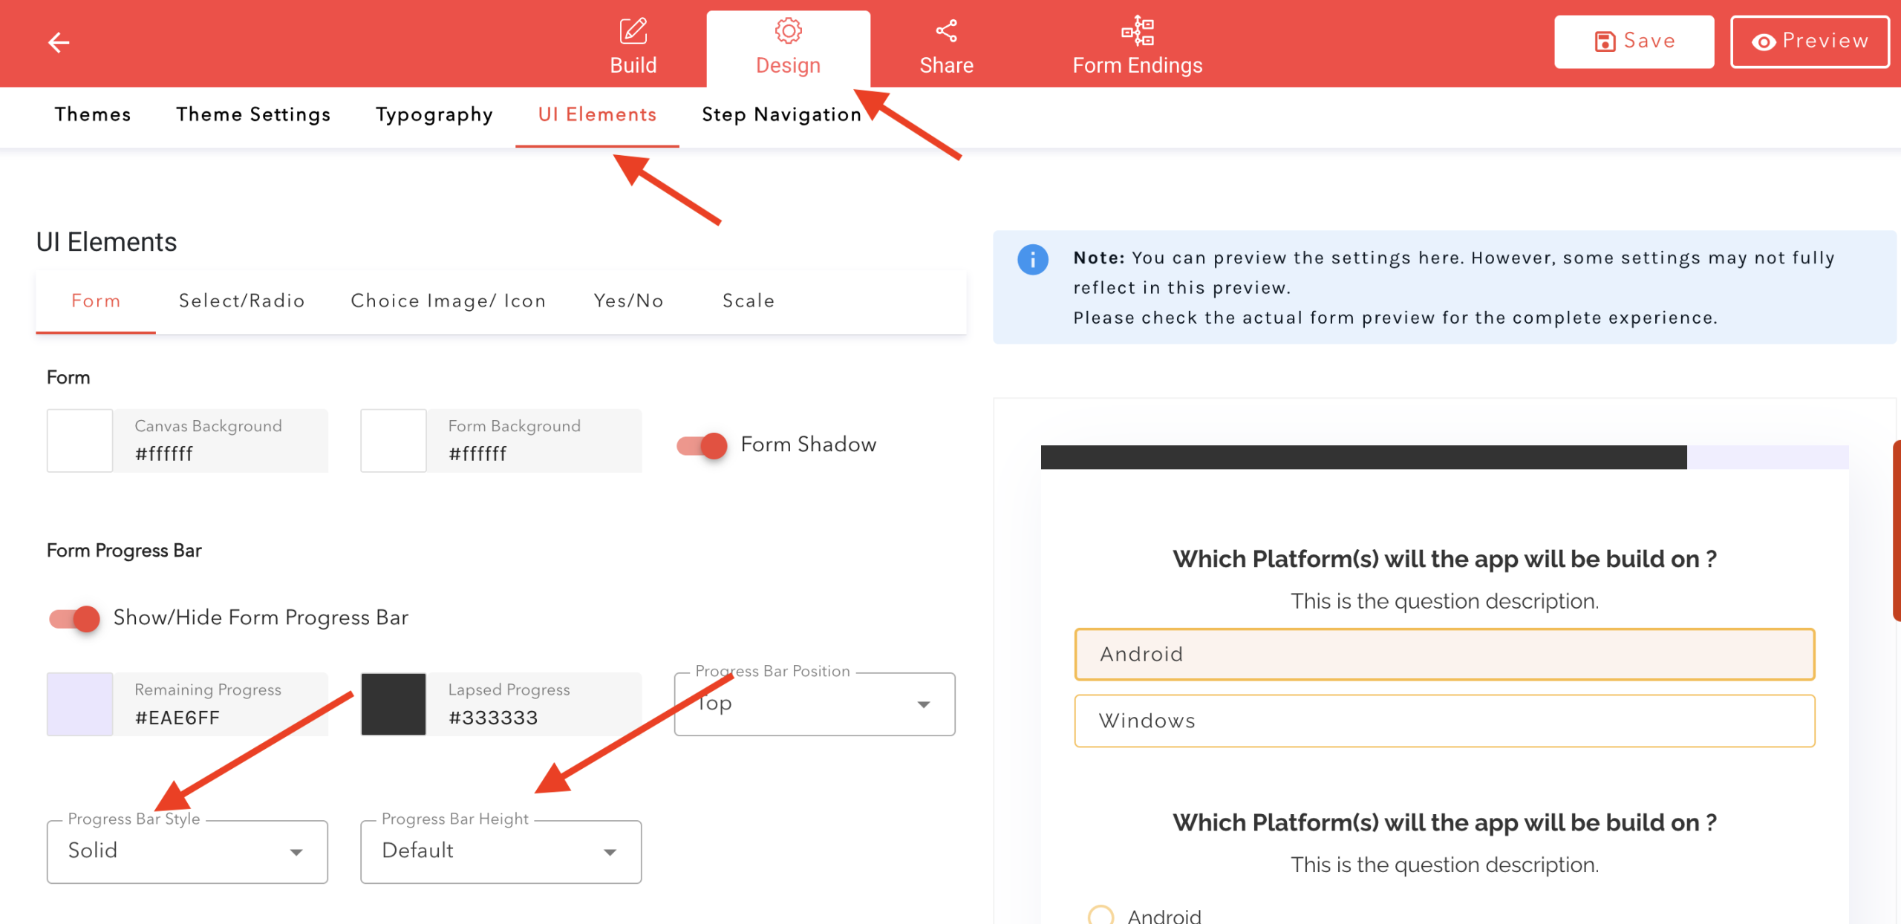Click the blue info note icon
Image resolution: width=1901 pixels, height=924 pixels.
coord(1032,260)
